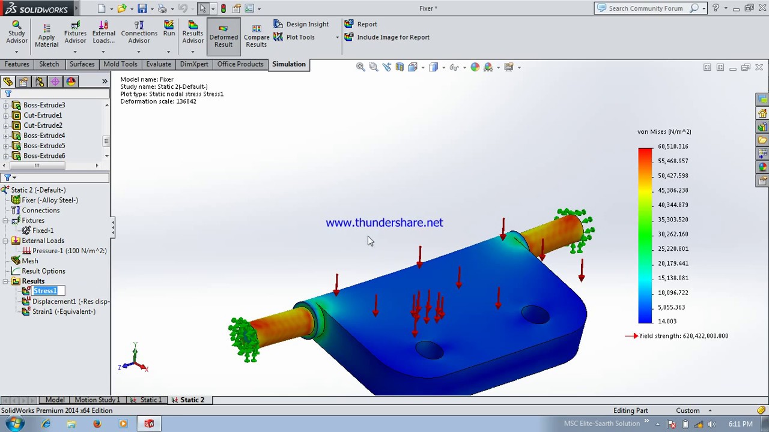The height and width of the screenshot is (432, 769).
Task: Open DisplayManager tab icon
Action: [70, 82]
